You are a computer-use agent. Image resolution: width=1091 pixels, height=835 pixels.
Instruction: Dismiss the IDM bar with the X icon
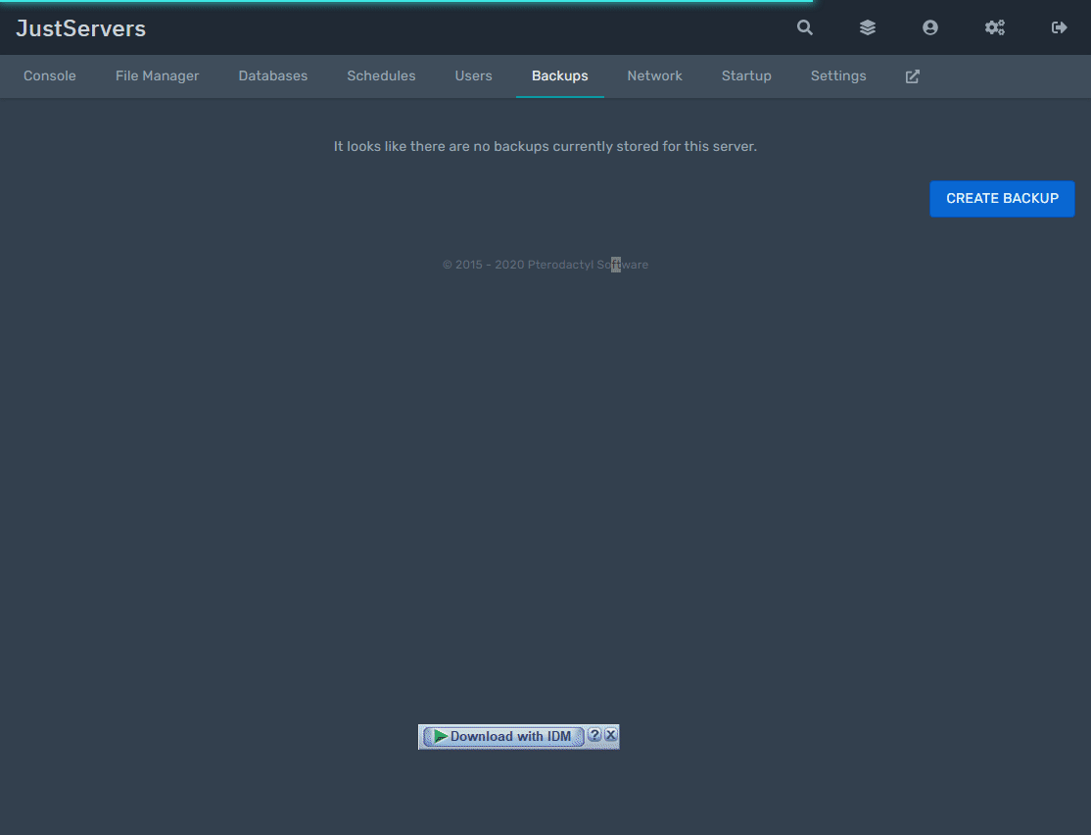(x=611, y=734)
